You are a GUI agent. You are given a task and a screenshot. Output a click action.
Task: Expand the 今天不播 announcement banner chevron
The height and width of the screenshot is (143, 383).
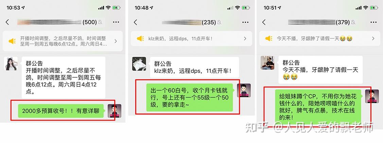[373, 39]
